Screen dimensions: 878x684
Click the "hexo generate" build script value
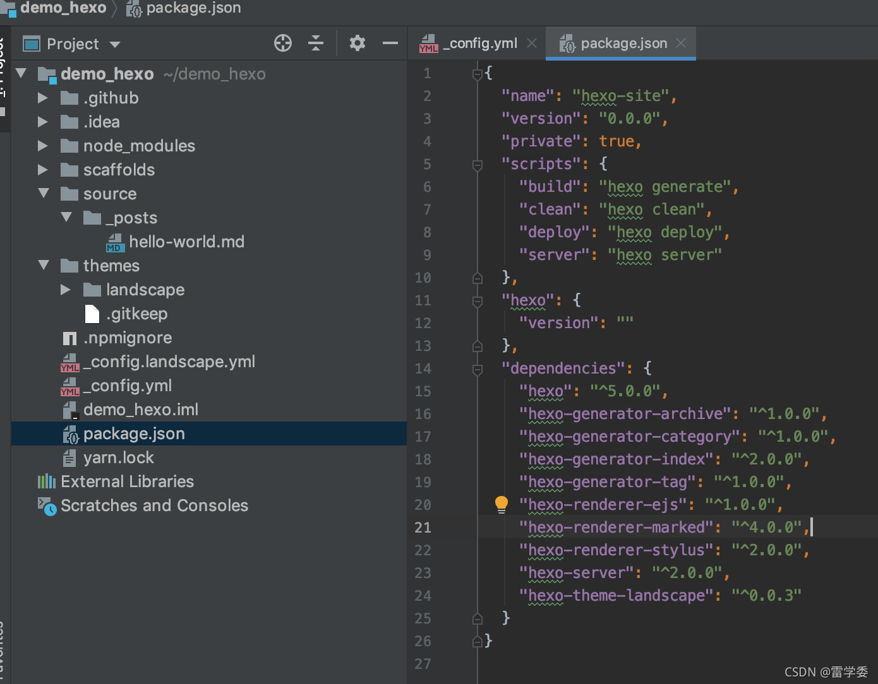665,187
